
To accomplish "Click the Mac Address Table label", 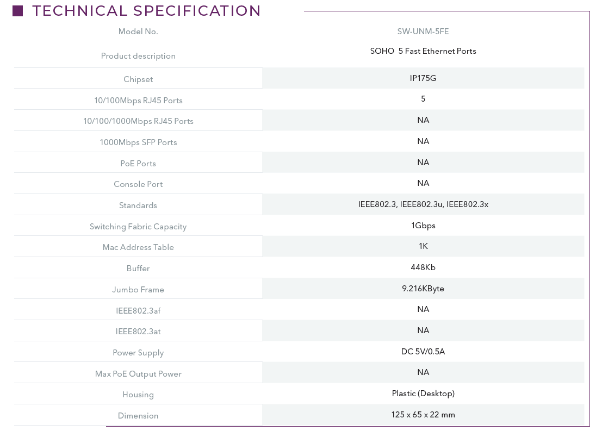I will (x=138, y=247).
